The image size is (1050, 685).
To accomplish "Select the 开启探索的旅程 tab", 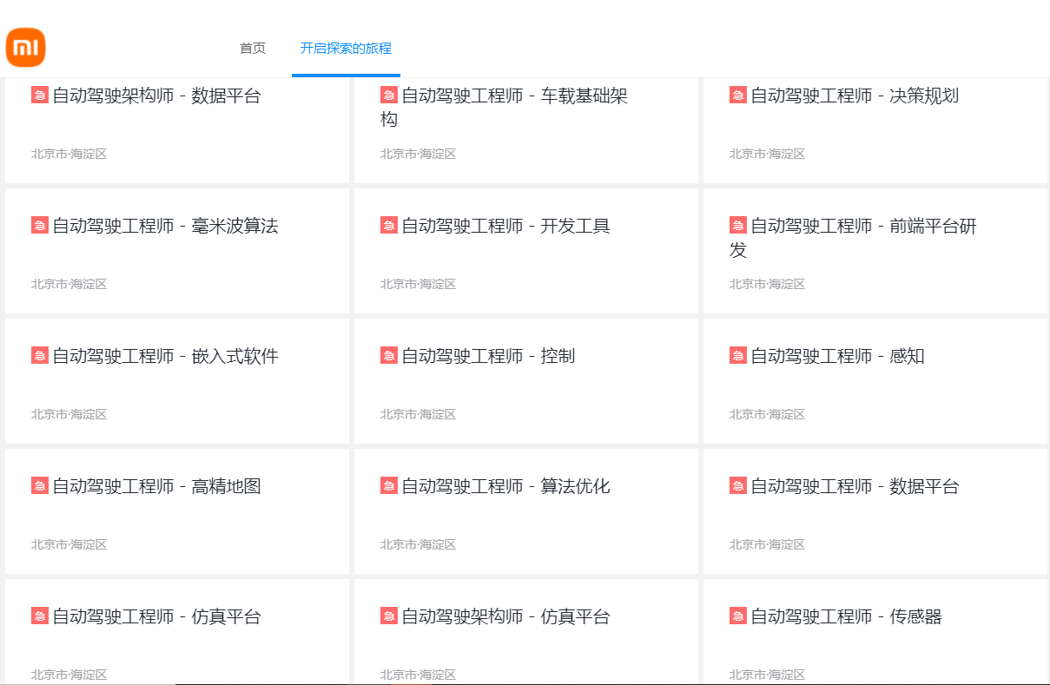I will (x=346, y=49).
